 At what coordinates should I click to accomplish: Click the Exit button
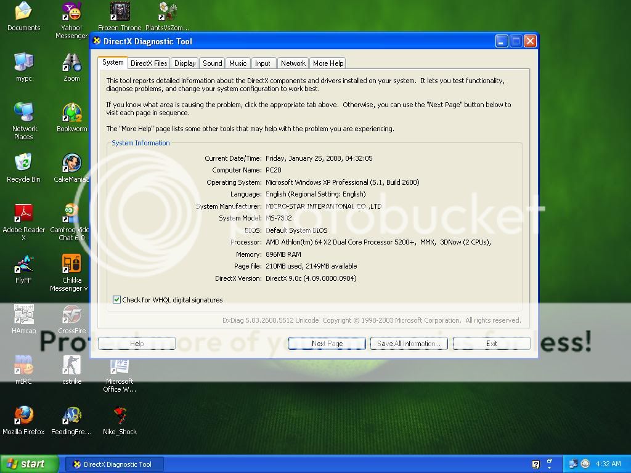(491, 344)
